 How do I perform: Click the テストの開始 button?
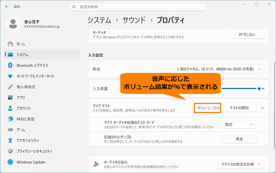coord(239,108)
